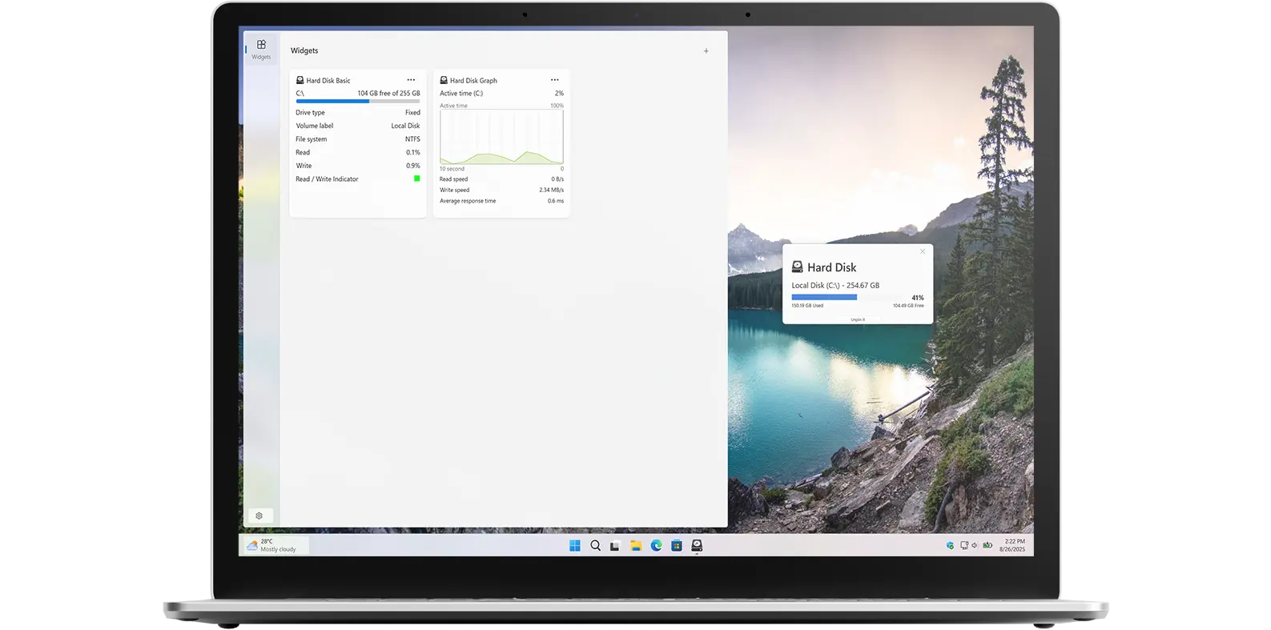Click the Hard Disk app taskbar icon

tap(697, 546)
